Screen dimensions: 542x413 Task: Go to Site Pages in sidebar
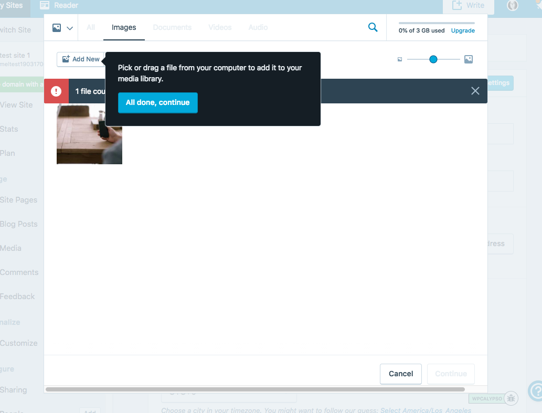coord(19,200)
